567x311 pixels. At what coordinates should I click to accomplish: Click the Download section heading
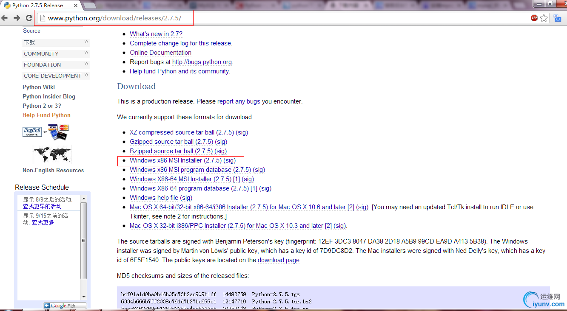point(137,86)
